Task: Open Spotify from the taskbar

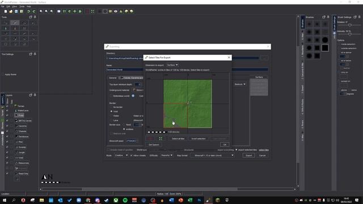Action: click(x=125, y=200)
